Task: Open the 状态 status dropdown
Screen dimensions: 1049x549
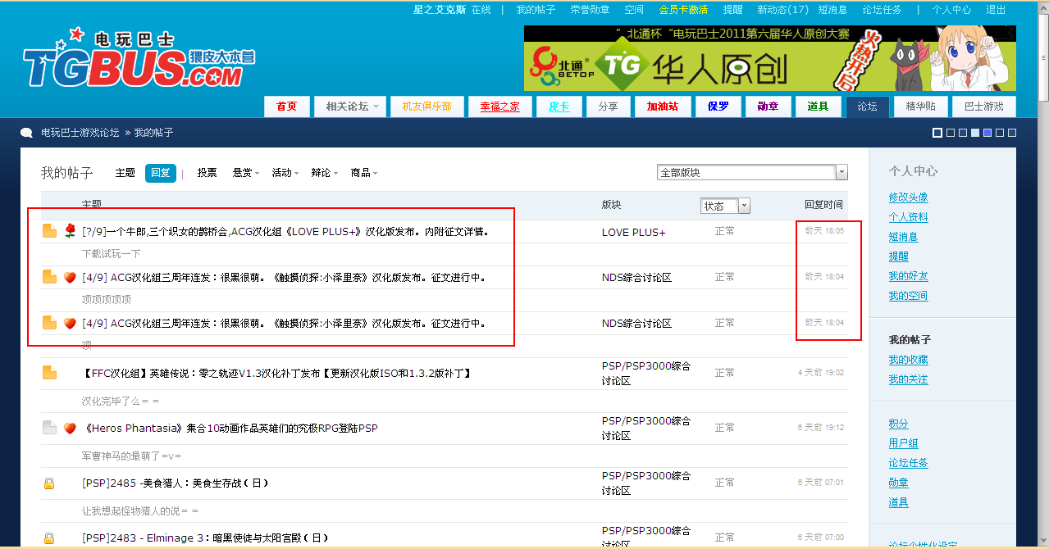Action: pos(725,206)
